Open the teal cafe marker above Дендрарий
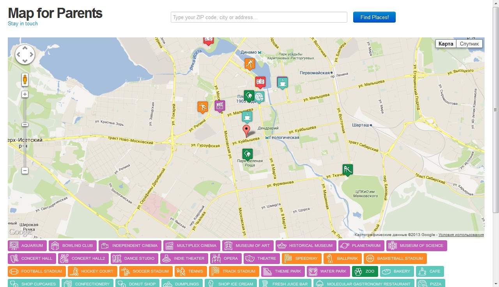This screenshot has height=287, width=499. tap(247, 117)
